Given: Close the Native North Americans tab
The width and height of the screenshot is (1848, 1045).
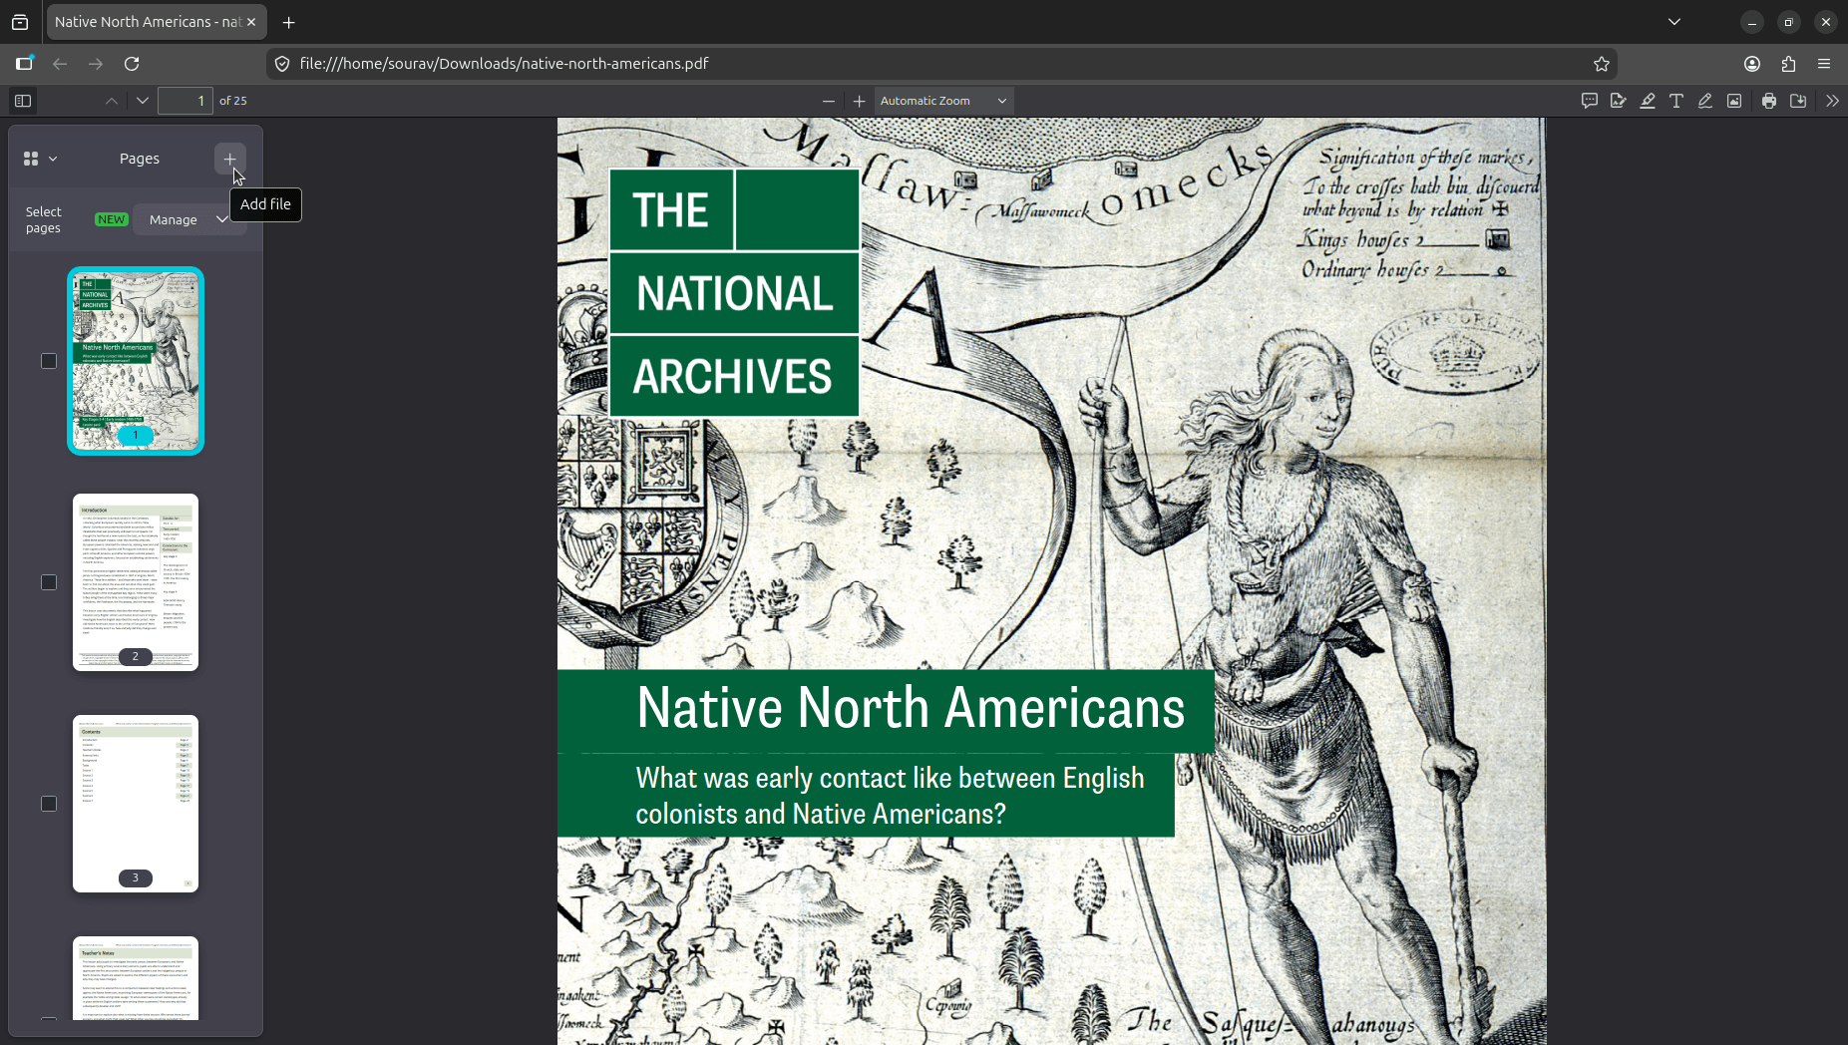Looking at the screenshot, I should [x=251, y=22].
